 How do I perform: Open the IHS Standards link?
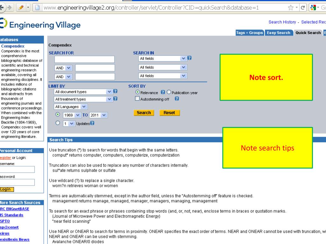(x=12, y=215)
